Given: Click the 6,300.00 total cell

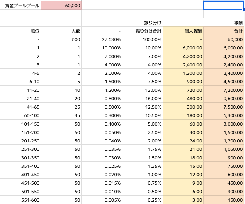Looking at the screenshot, I should pos(224,115).
